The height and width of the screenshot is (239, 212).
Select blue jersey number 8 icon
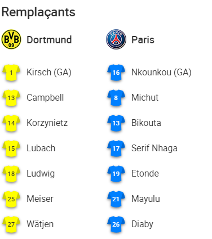(116, 98)
